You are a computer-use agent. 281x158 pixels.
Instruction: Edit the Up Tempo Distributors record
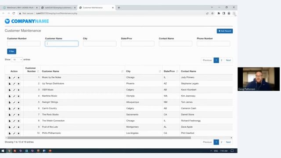[14, 84]
